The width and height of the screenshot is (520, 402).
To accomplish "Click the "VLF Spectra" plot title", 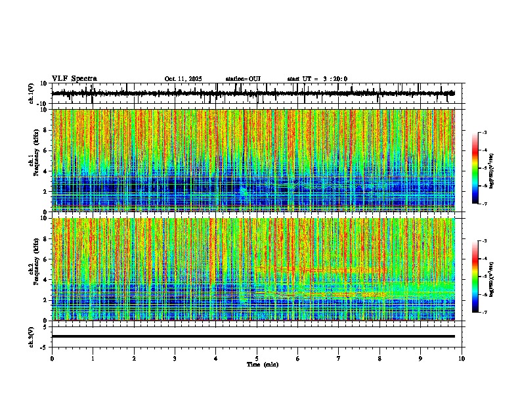I will tap(74, 79).
